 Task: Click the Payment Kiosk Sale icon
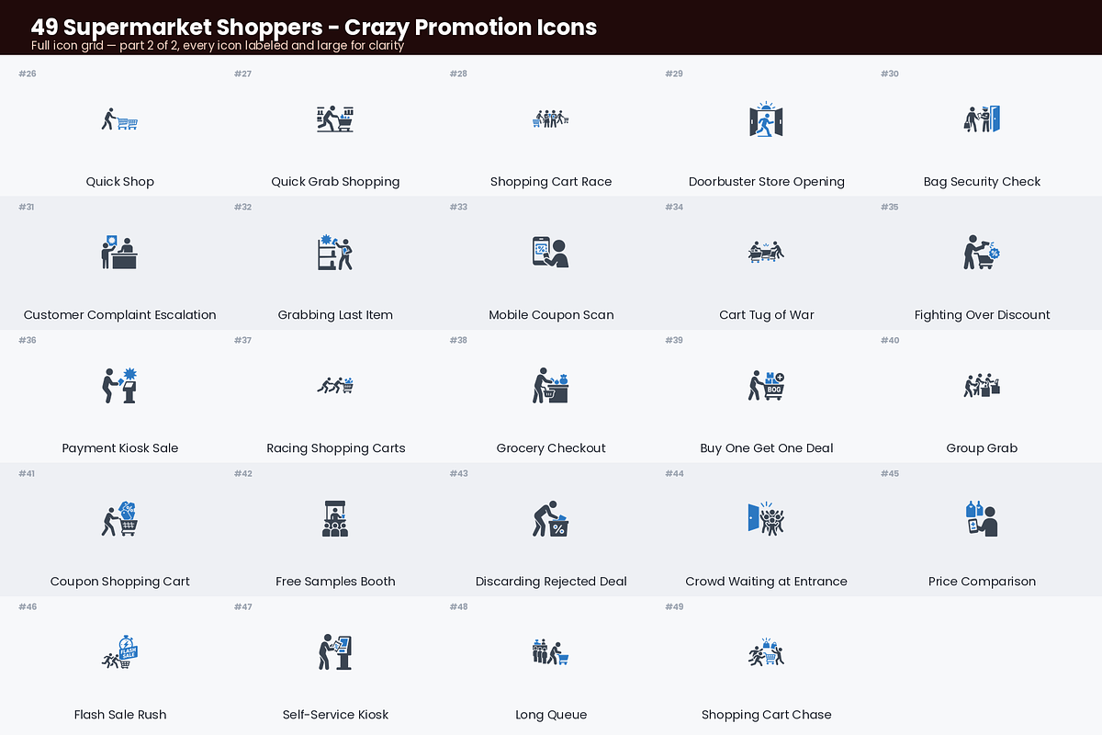tap(119, 386)
